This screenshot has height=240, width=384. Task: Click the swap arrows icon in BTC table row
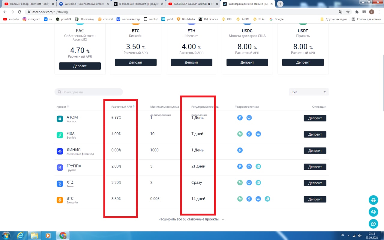click(x=258, y=199)
